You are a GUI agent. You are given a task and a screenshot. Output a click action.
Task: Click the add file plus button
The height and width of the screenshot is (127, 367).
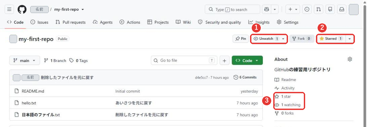(225, 60)
